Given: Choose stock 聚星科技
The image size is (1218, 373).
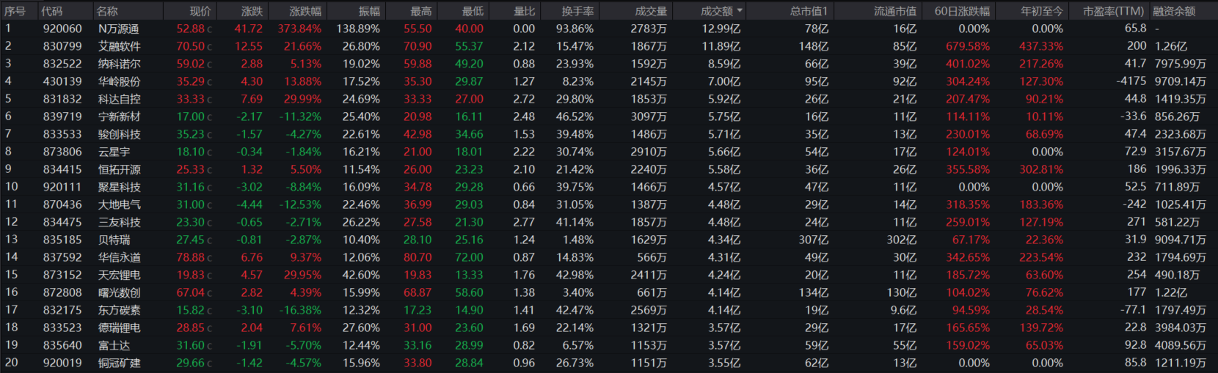Looking at the screenshot, I should click(120, 187).
